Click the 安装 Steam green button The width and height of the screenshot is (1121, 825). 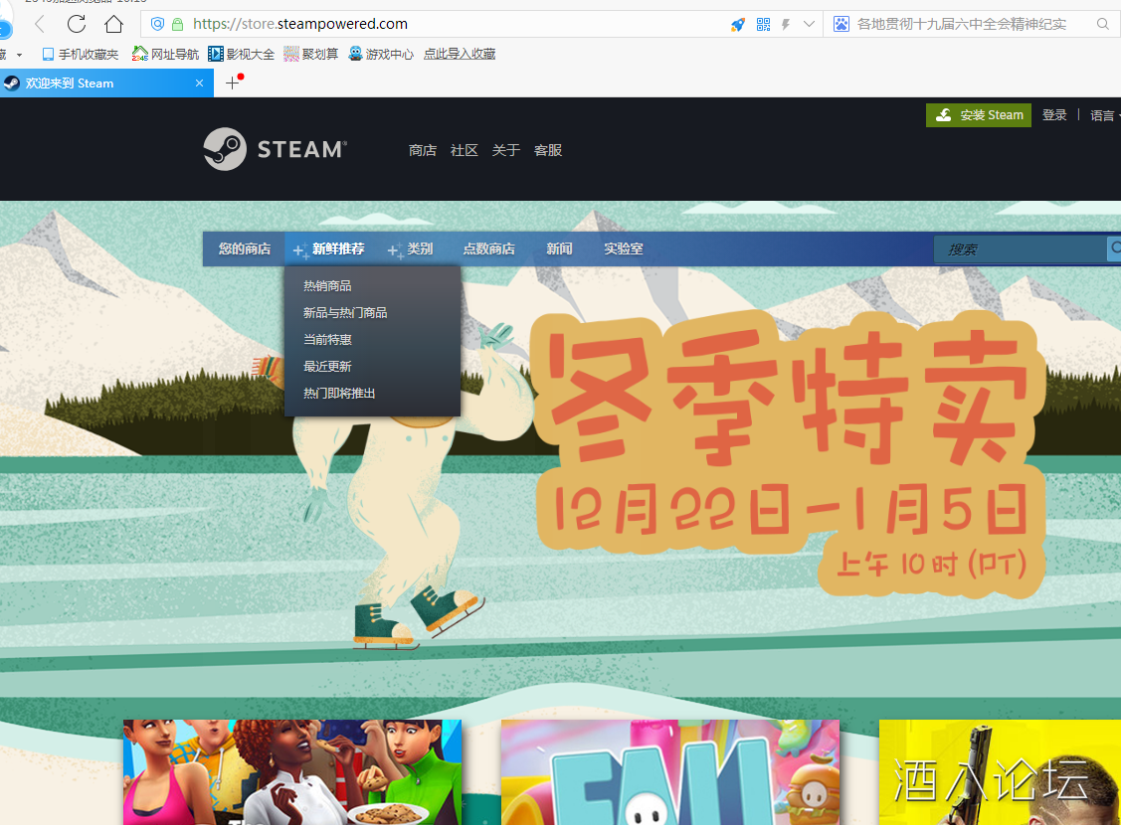tap(979, 115)
